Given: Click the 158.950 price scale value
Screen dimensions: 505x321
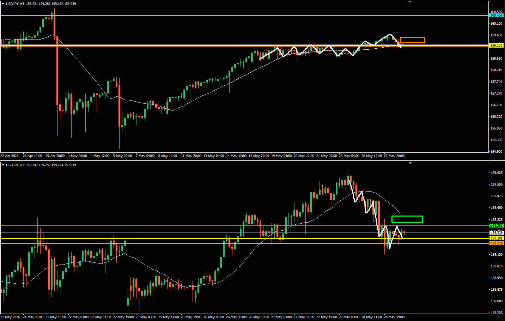Looking at the screenshot, I should (x=497, y=278).
